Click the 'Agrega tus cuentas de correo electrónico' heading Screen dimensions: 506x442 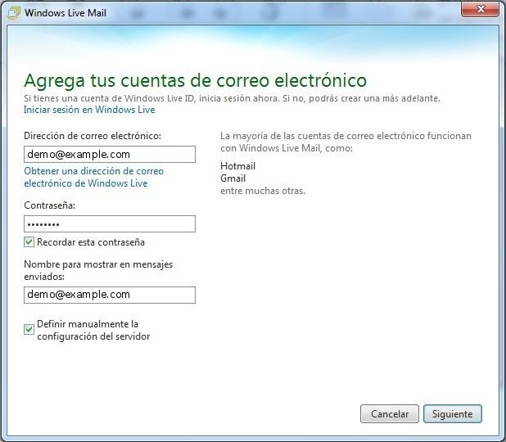point(195,80)
